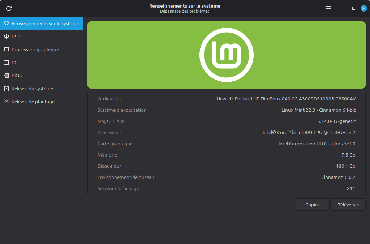Click the Serveur d'affichage X11 row
The image size is (370, 244).
click(x=226, y=188)
